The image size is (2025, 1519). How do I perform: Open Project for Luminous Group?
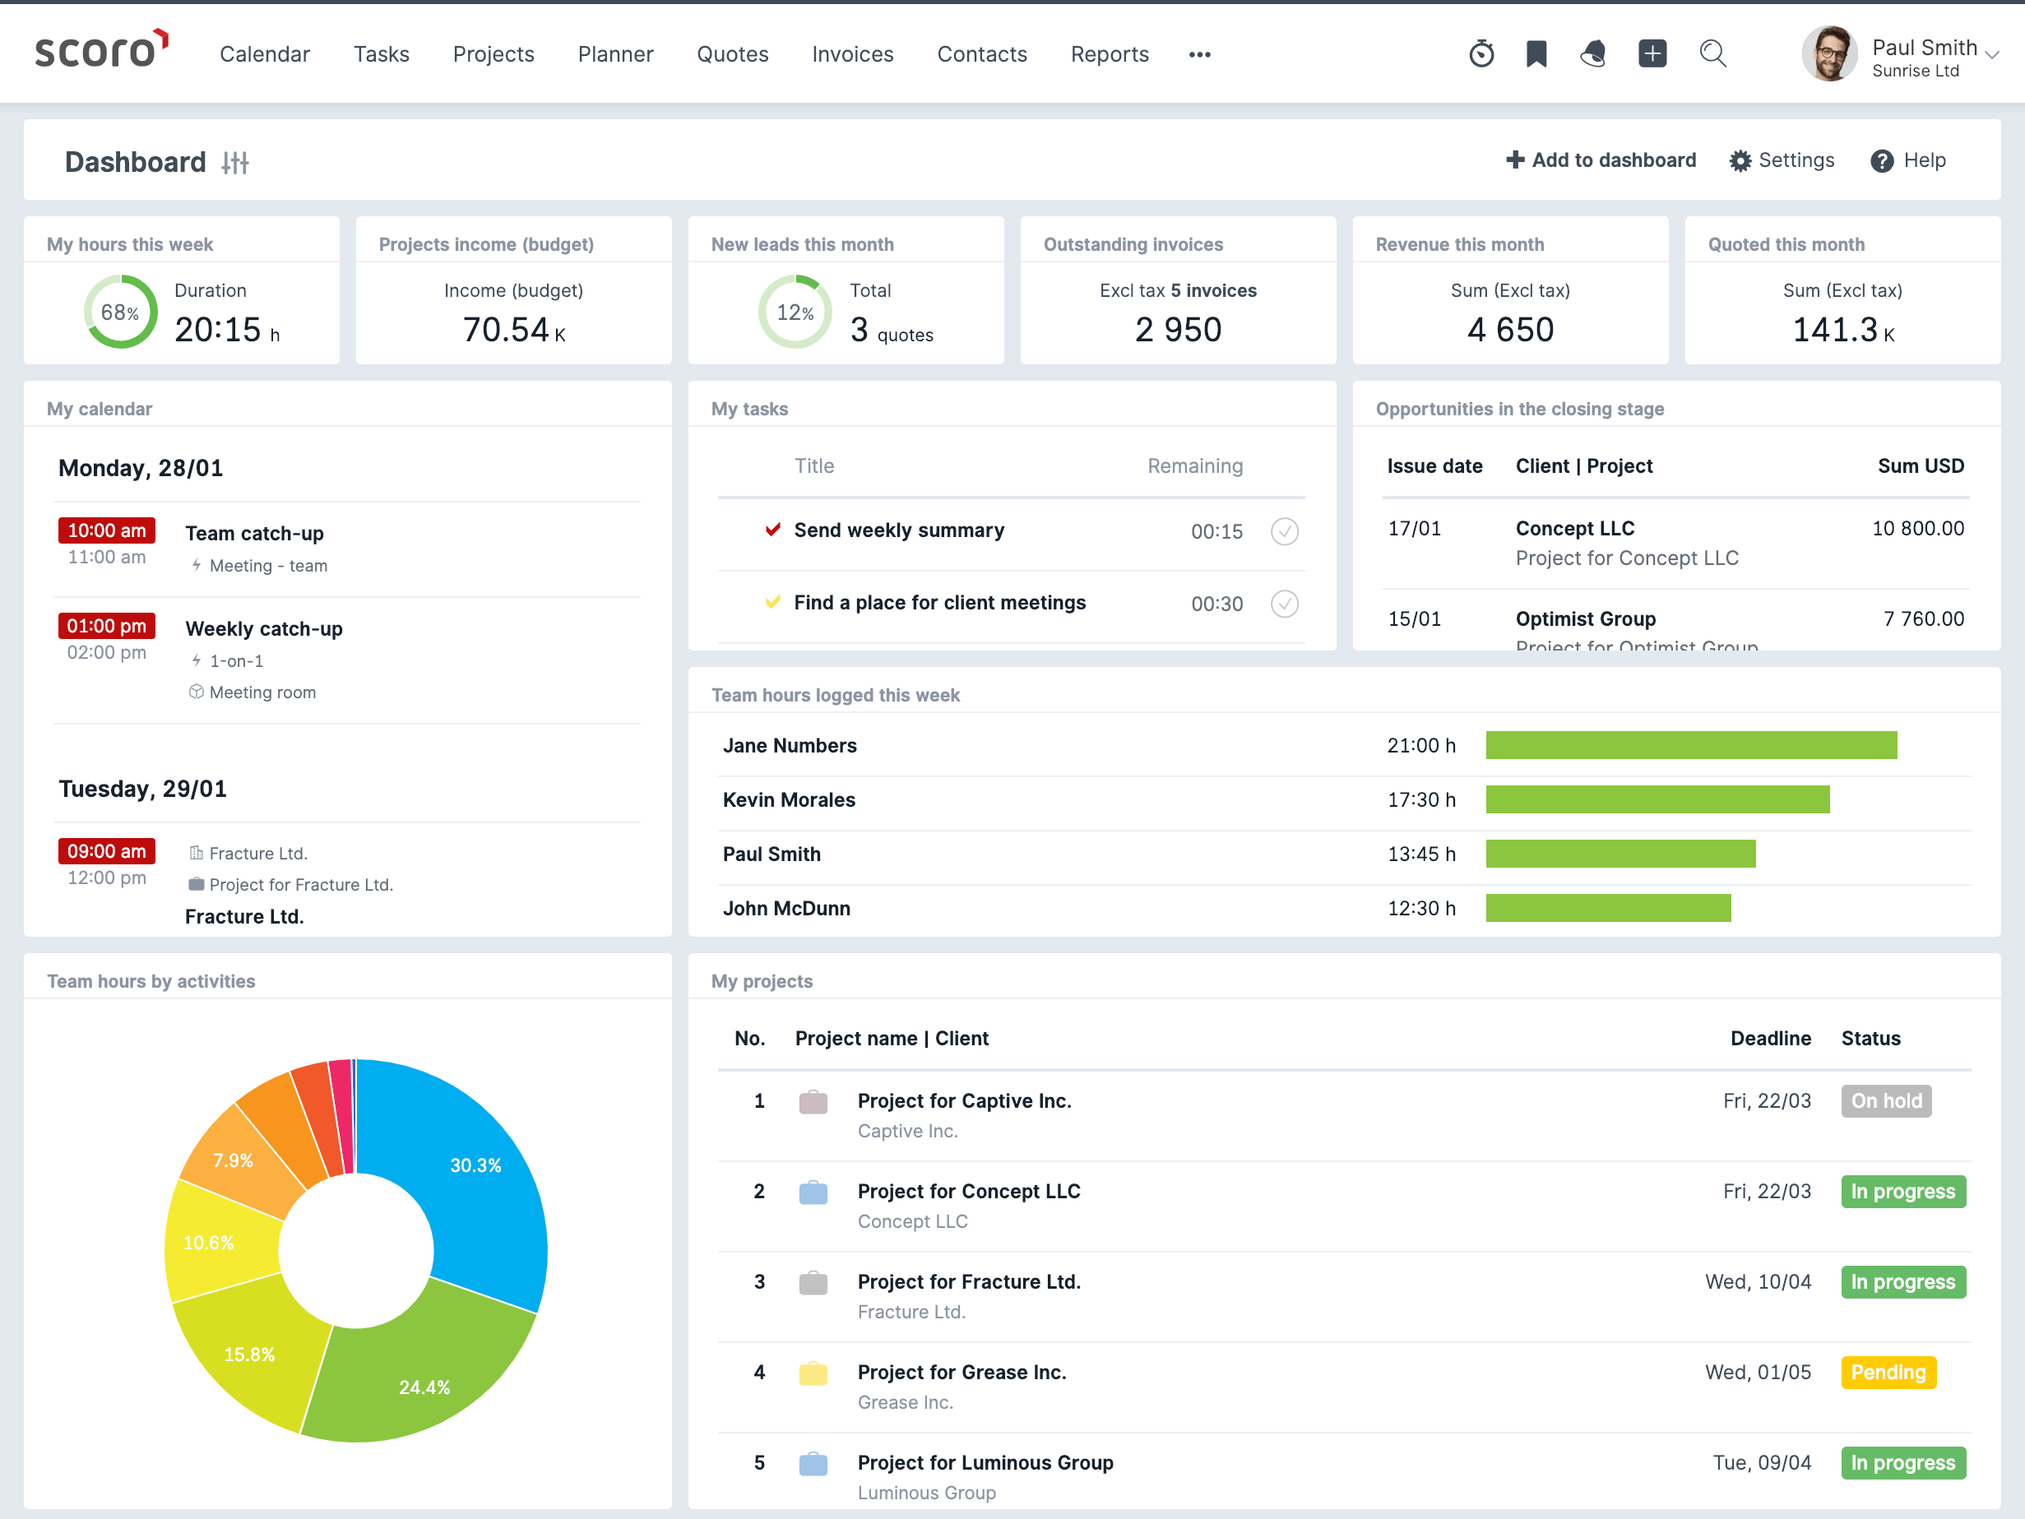click(x=985, y=1462)
